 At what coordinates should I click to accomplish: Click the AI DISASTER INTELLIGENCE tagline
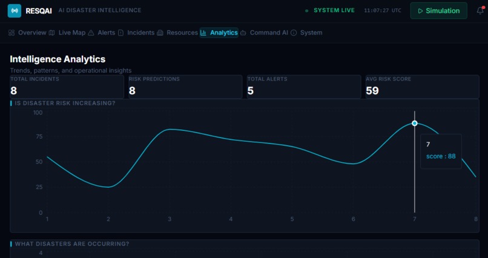point(100,10)
